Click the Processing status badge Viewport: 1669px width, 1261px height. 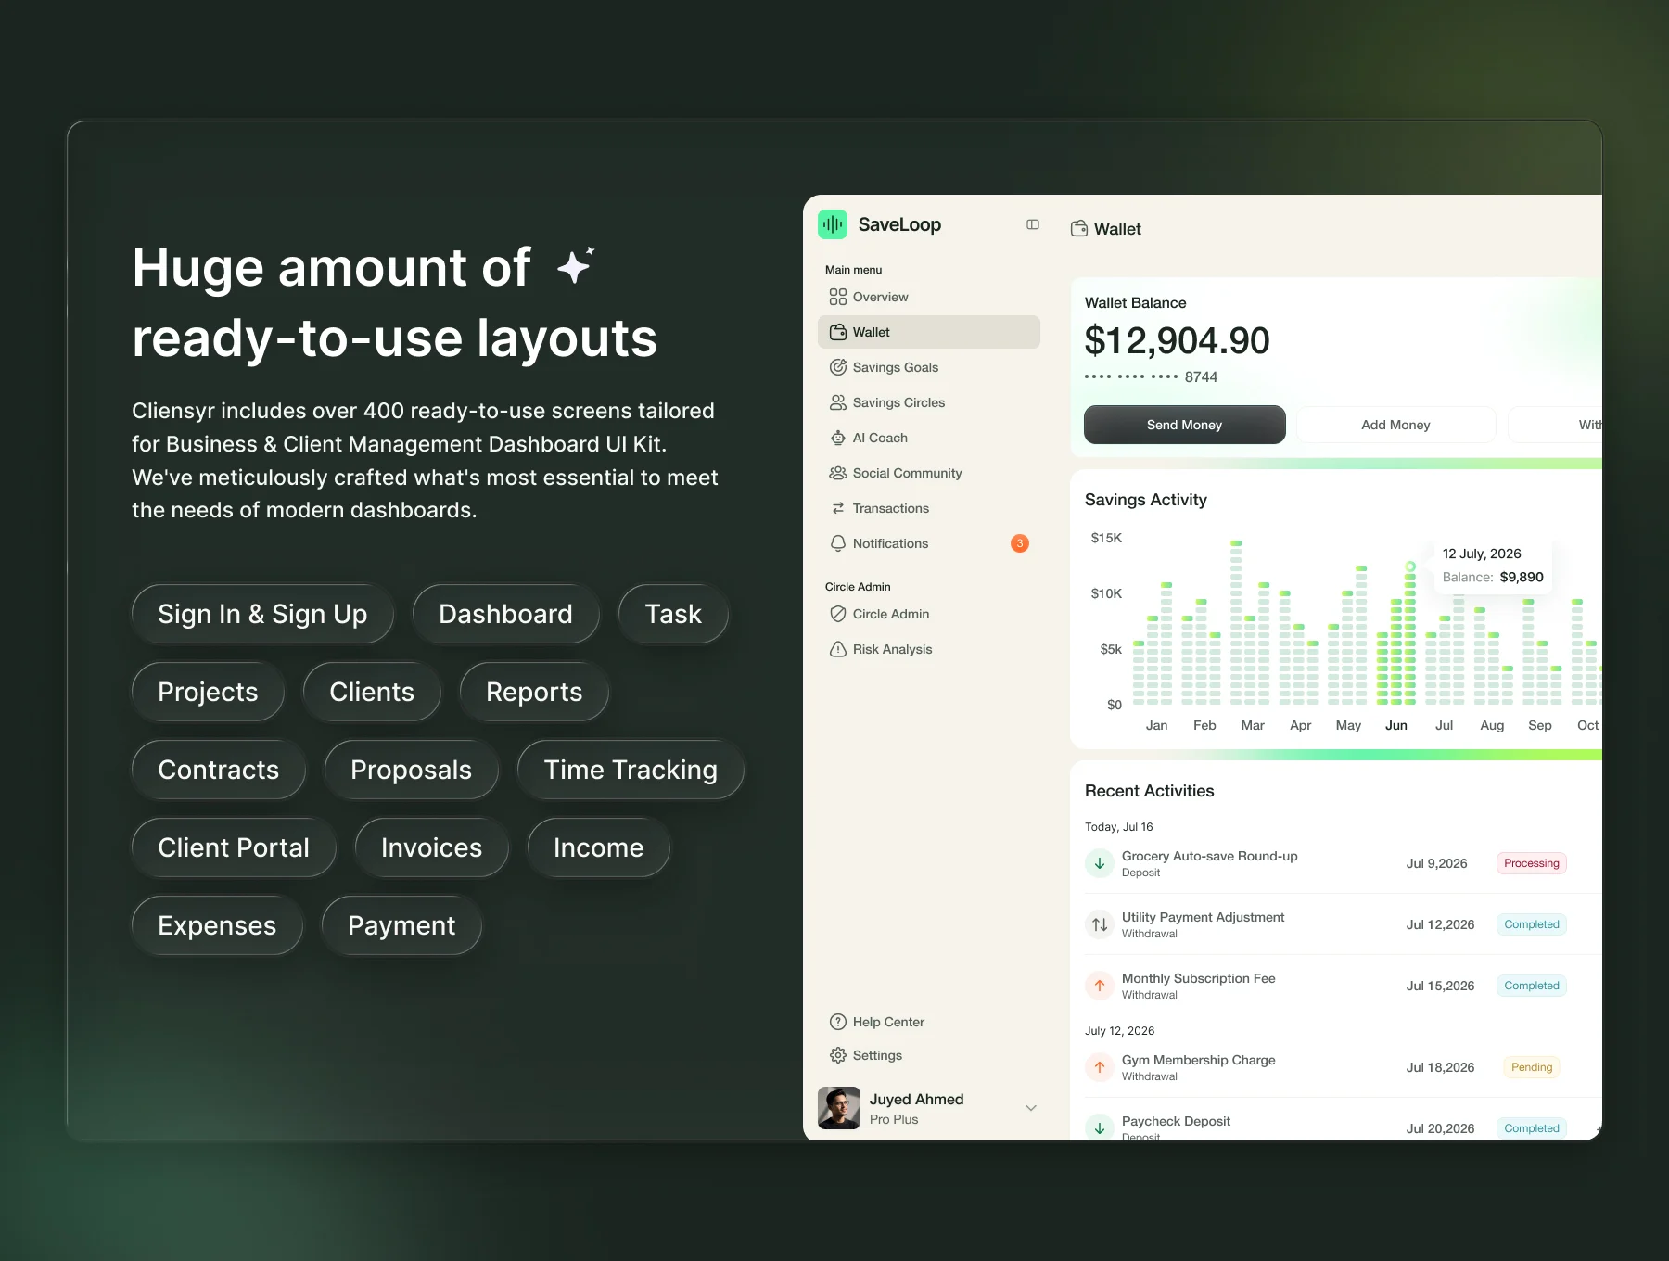click(x=1532, y=863)
